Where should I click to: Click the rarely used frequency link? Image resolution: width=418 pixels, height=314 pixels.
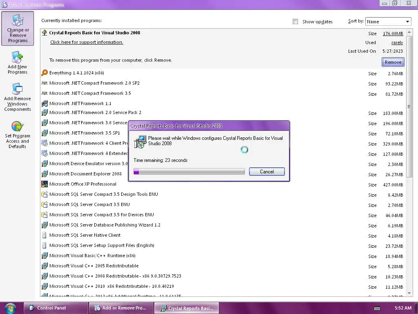(x=397, y=43)
